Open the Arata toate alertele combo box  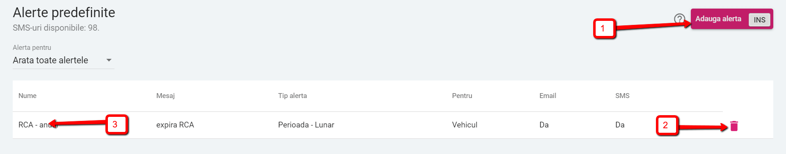tap(63, 60)
